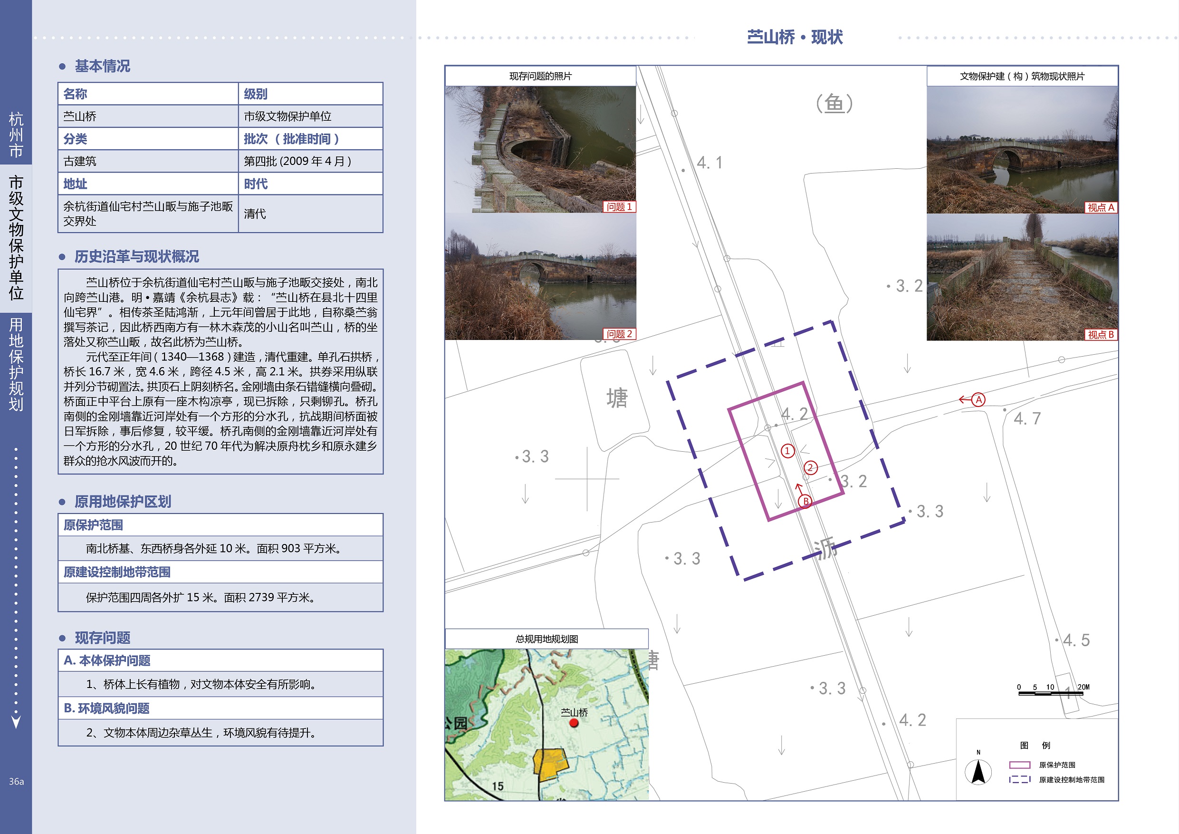
Task: Click the 原保护范围 table header
Action: point(221,525)
